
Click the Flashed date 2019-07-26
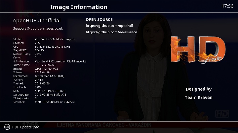pos(42,83)
